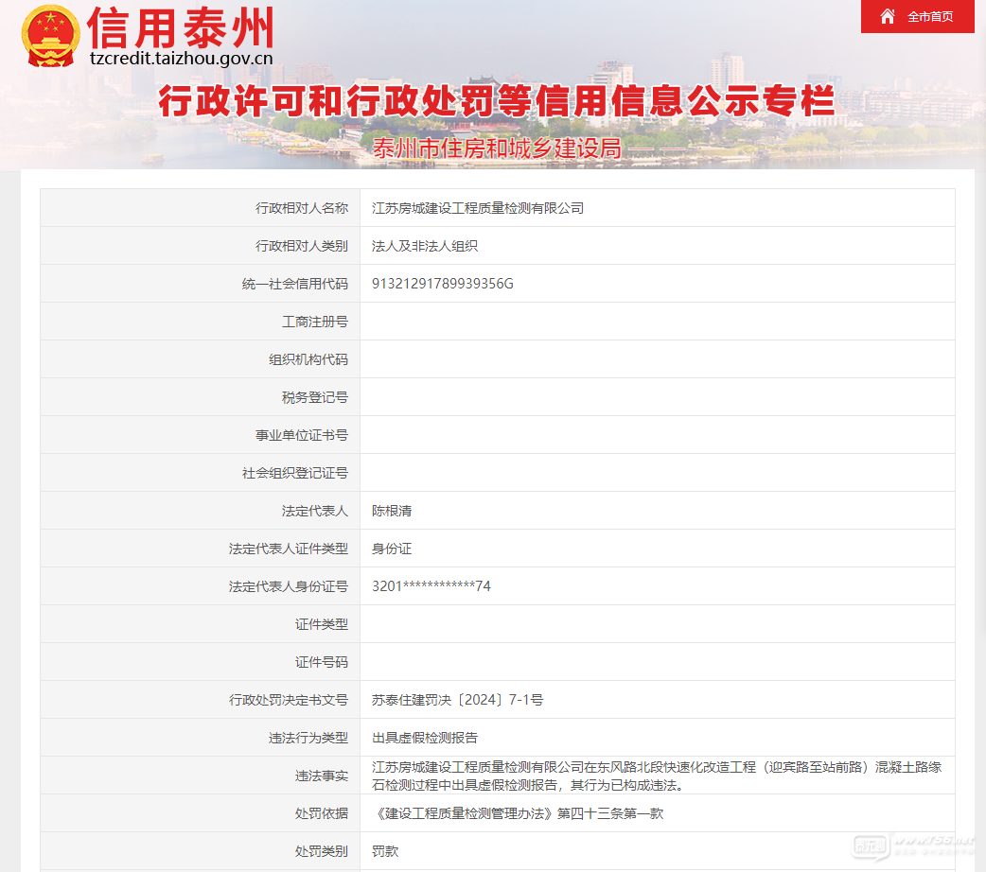Click the home icon beside 全市首页
The width and height of the screenshot is (986, 872).
pos(887,16)
